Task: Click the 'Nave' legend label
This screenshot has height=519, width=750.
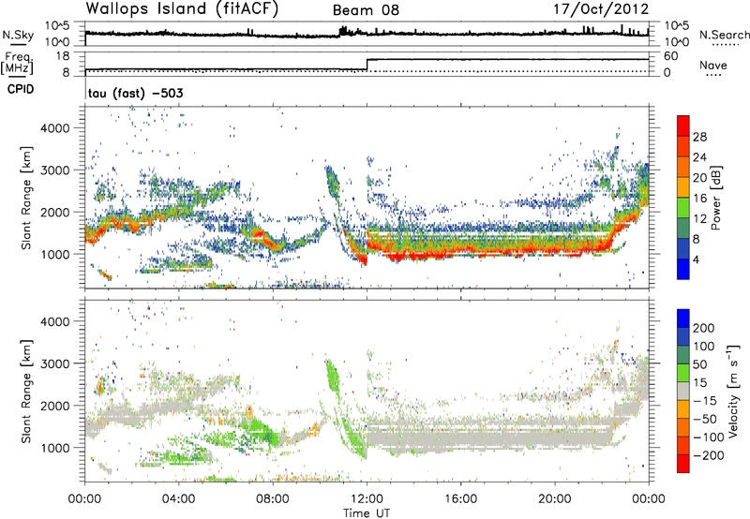Action: click(713, 65)
